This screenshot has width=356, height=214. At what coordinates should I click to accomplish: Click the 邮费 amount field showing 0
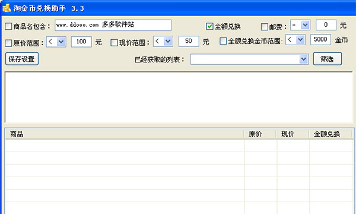(326, 25)
